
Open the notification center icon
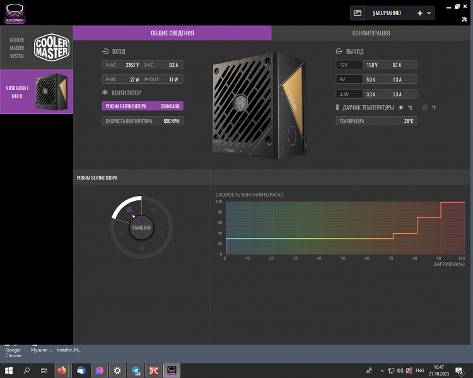point(459,371)
